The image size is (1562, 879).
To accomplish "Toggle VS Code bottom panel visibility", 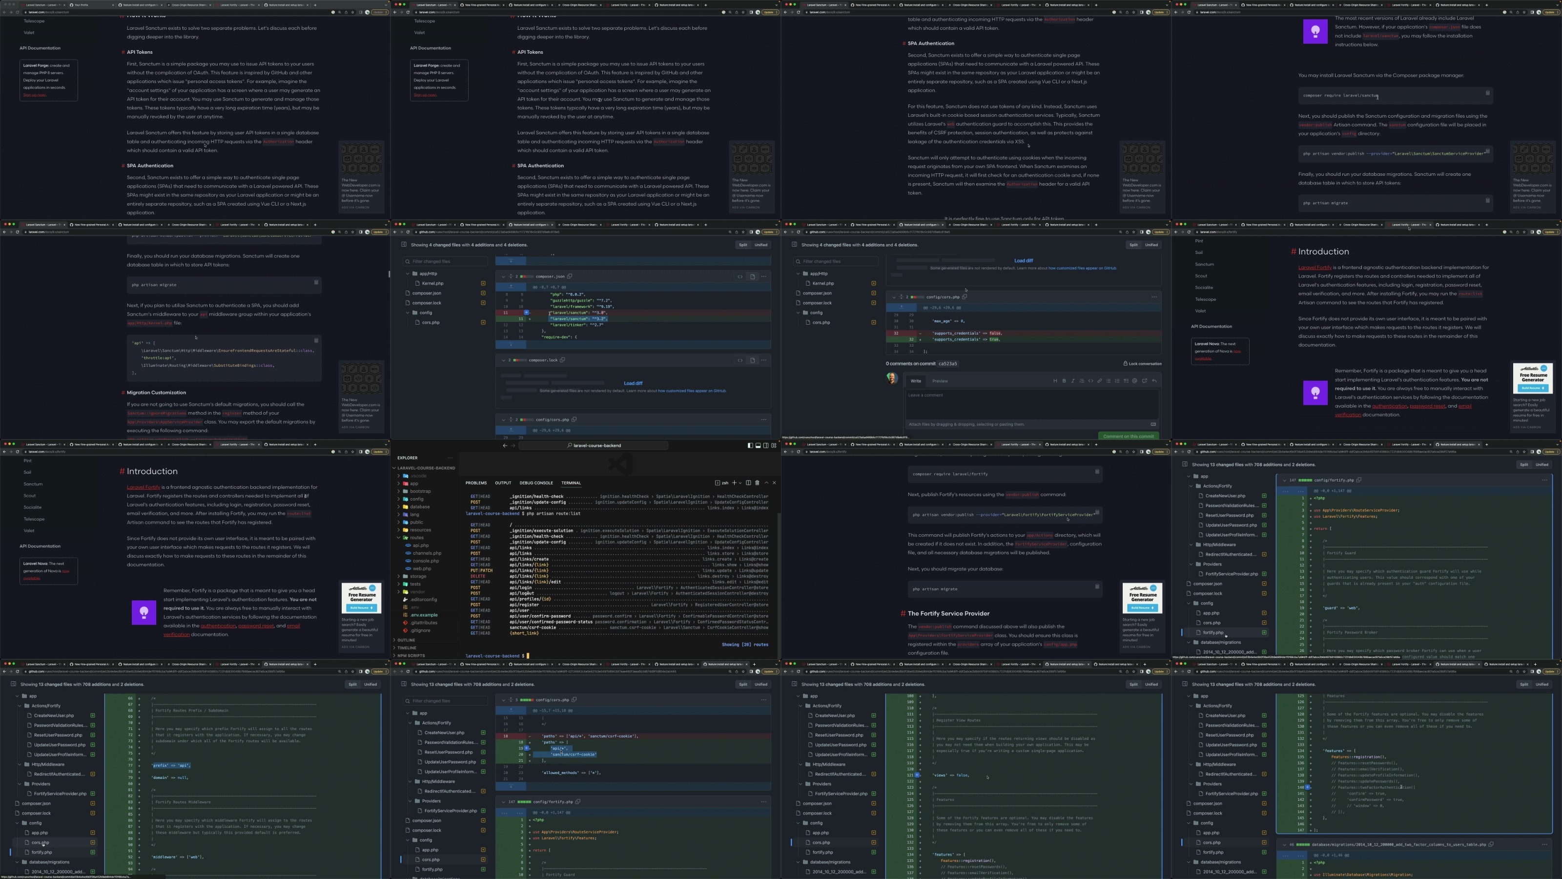I will [x=758, y=445].
